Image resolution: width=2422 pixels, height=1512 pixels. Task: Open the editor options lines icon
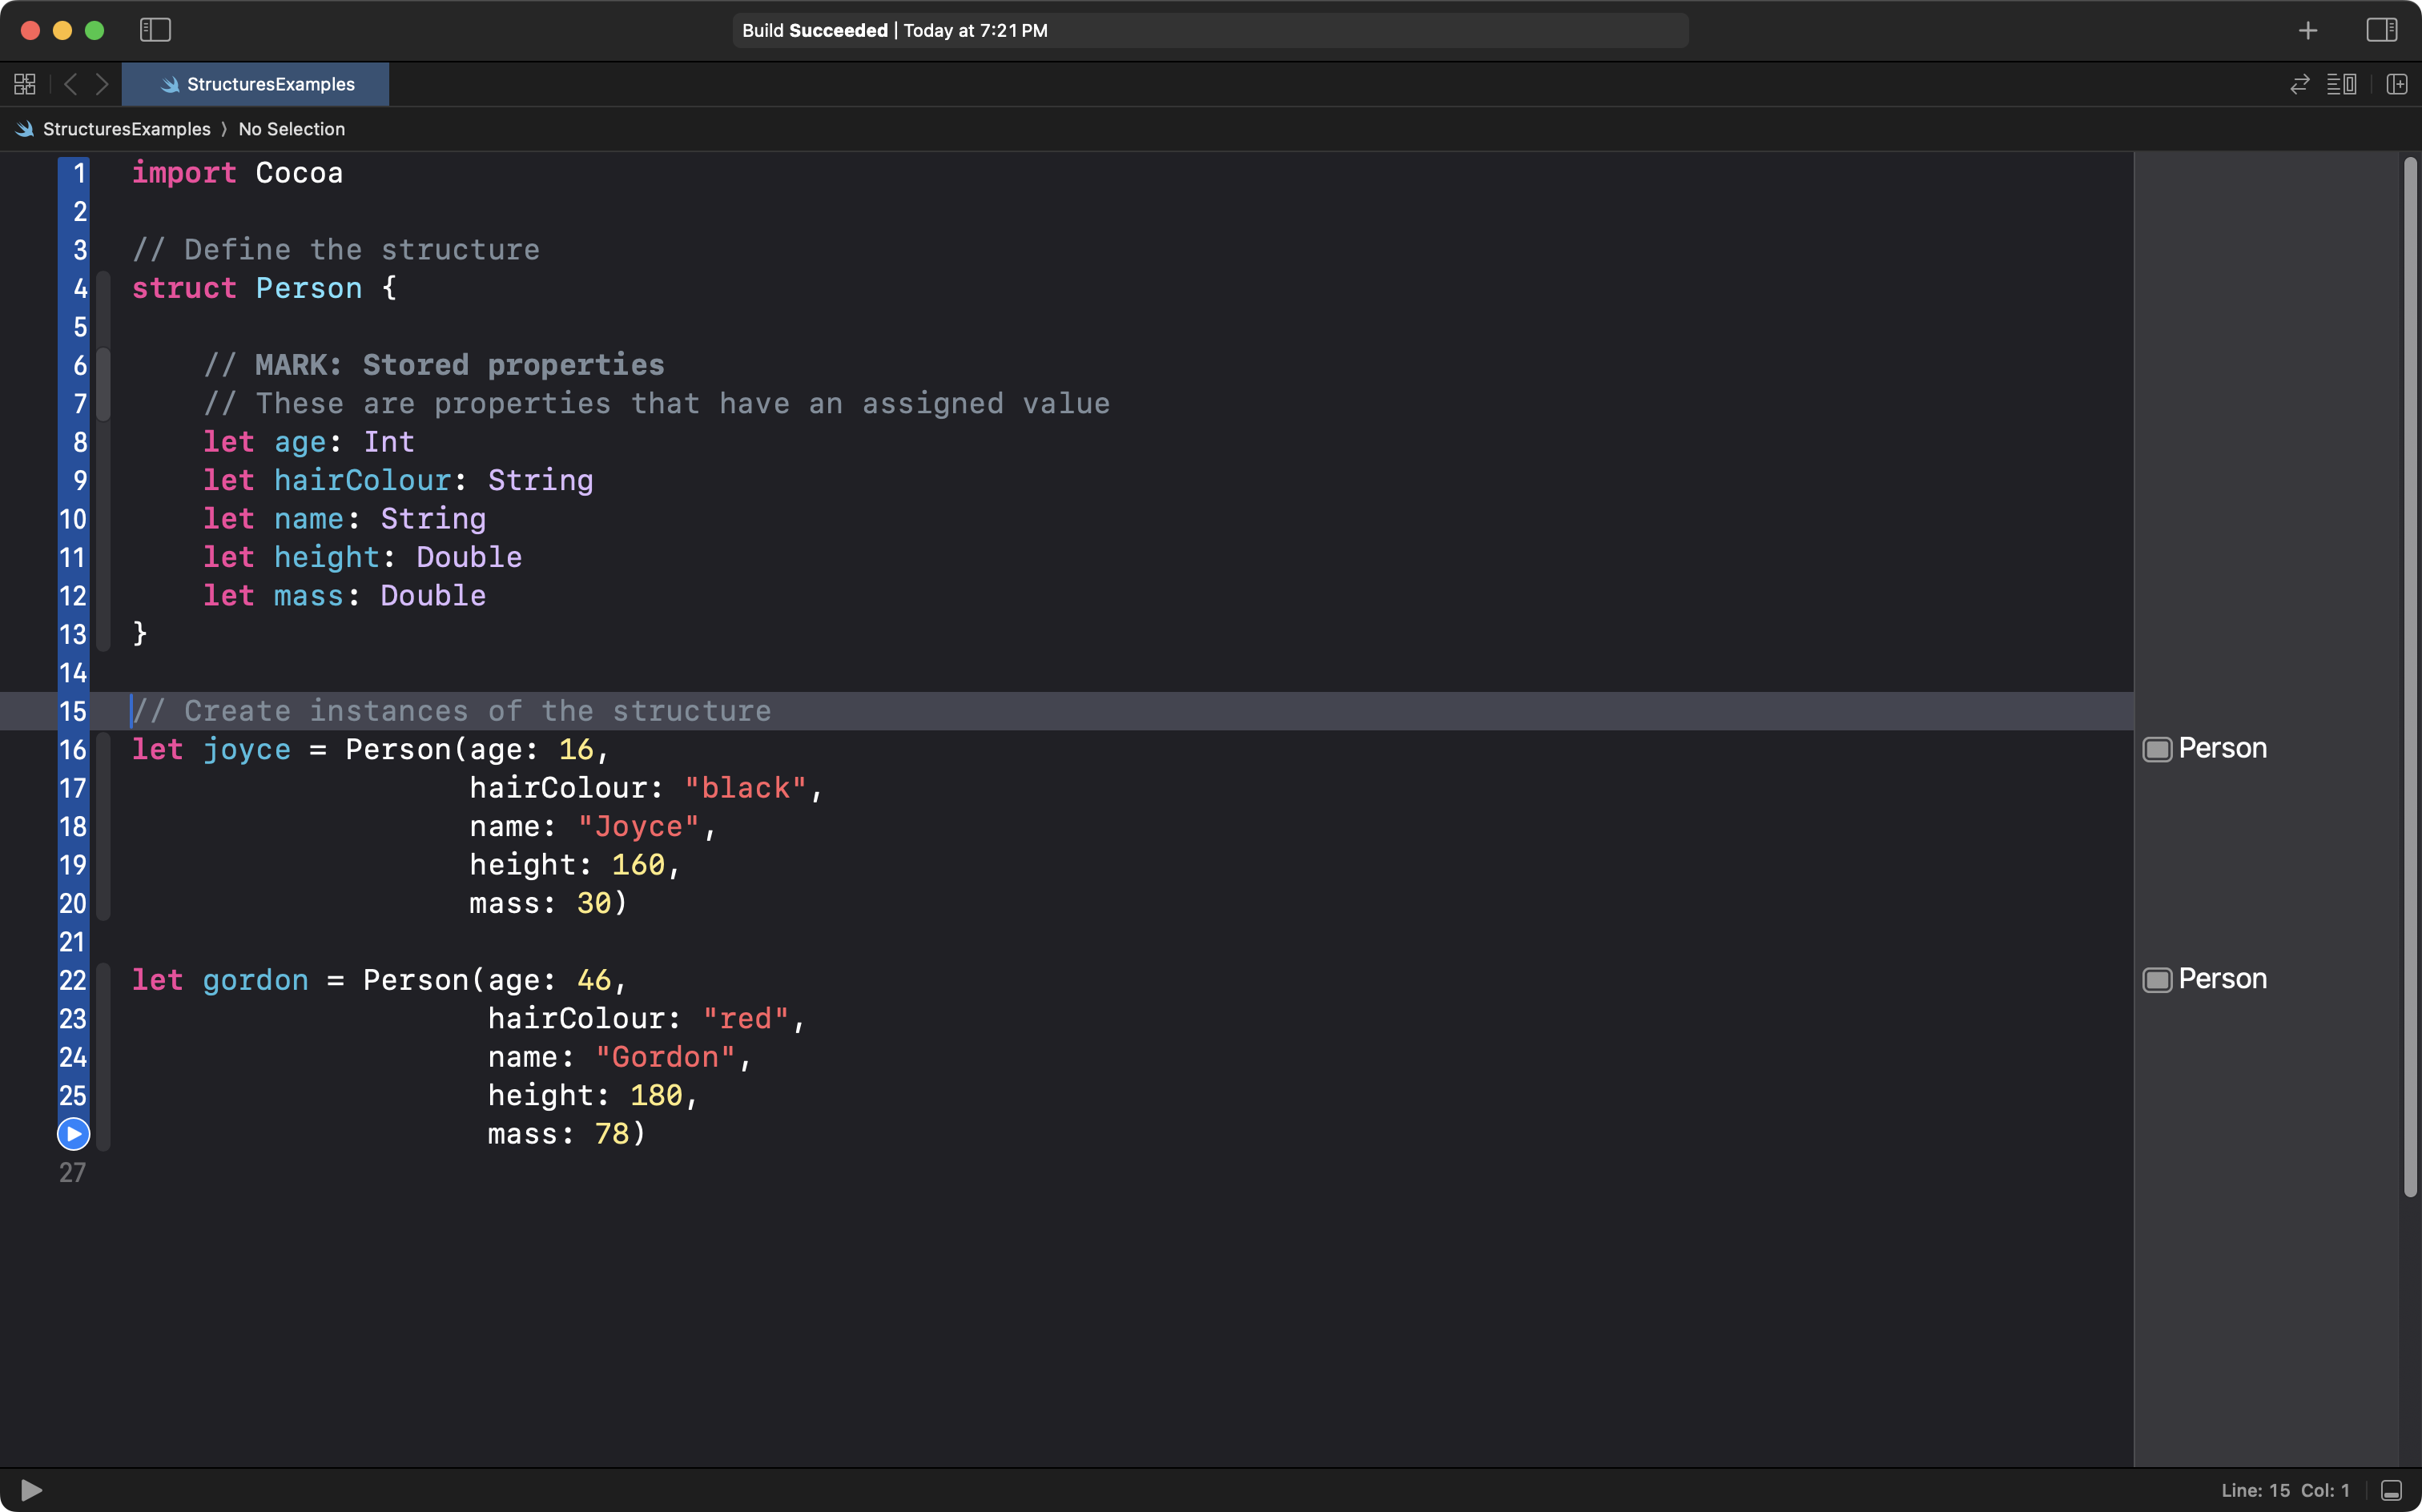coord(2341,84)
